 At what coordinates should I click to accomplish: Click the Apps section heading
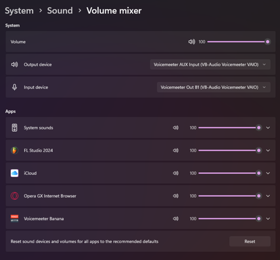click(x=10, y=112)
